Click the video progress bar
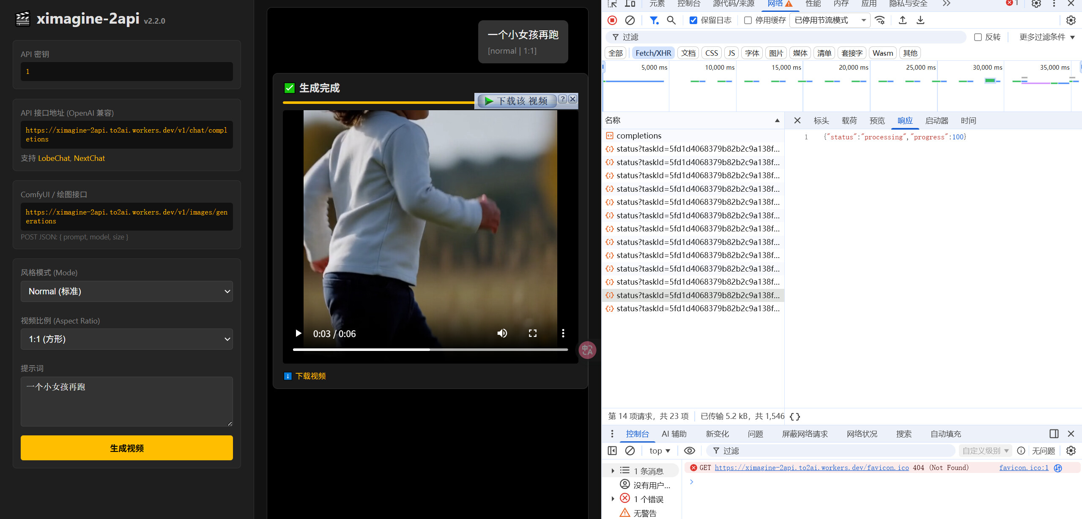The width and height of the screenshot is (1082, 519). [x=430, y=350]
